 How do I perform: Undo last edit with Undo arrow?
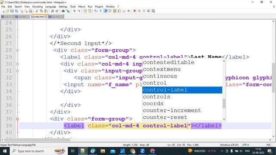pyautogui.click(x=52, y=11)
